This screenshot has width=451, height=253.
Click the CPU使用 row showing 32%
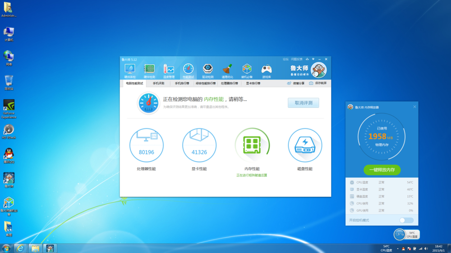click(382, 204)
